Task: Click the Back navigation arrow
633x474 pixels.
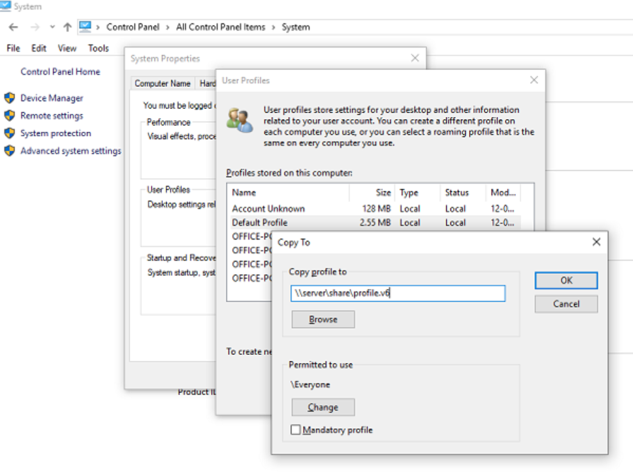Action: pyautogui.click(x=14, y=27)
